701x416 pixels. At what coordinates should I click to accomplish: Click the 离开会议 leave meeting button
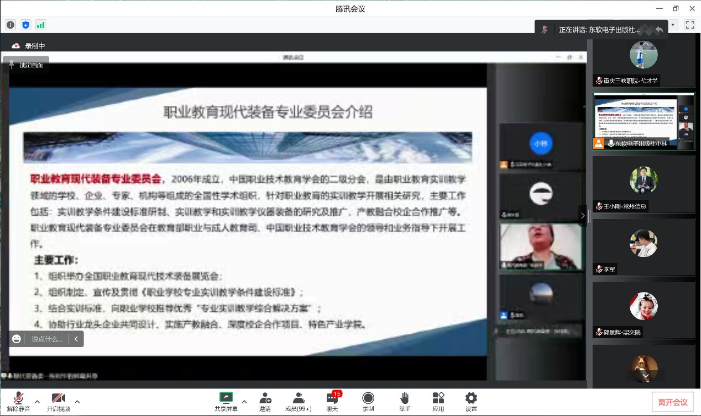pos(673,402)
